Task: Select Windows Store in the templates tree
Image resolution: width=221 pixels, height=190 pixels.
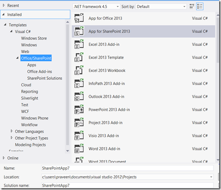Action: (34, 38)
